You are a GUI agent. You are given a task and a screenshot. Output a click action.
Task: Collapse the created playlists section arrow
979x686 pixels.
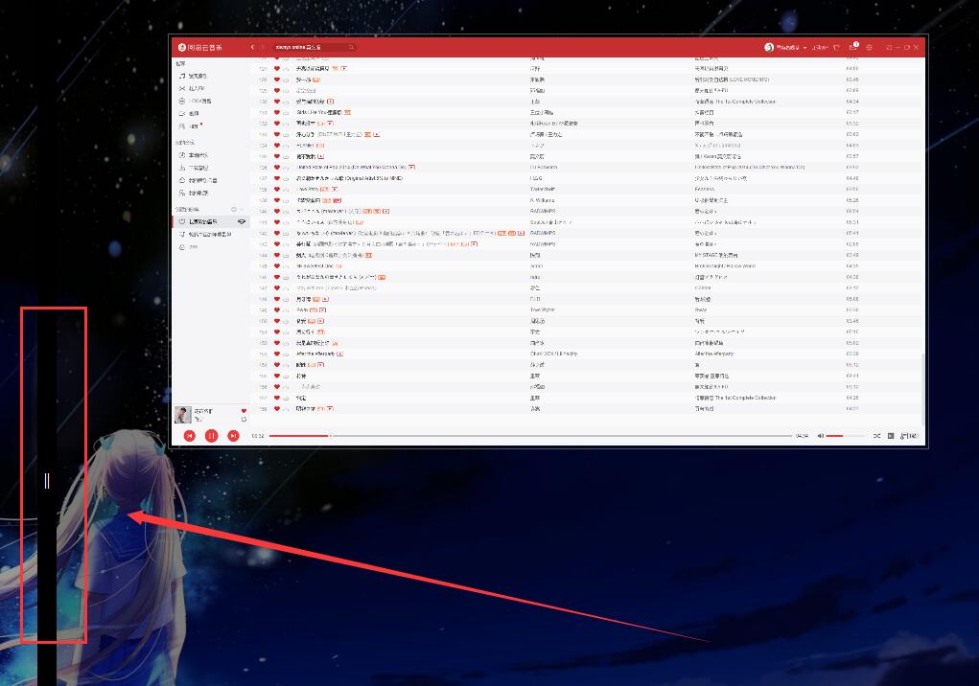click(242, 210)
